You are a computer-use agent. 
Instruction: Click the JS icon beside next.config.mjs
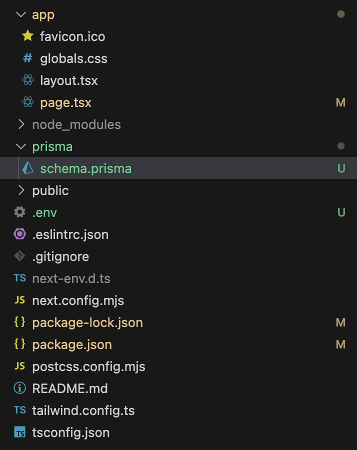point(19,300)
